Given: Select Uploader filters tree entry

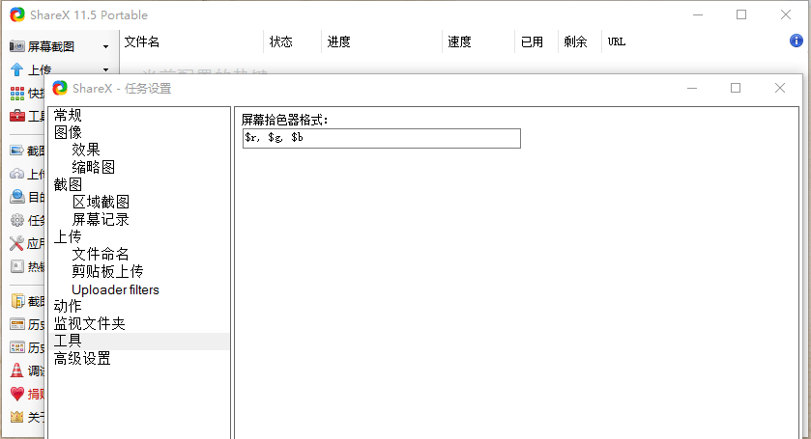Looking at the screenshot, I should tap(115, 289).
